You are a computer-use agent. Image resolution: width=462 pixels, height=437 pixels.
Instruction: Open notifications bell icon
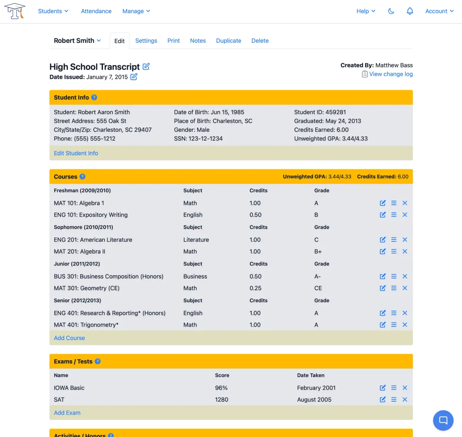[x=410, y=11]
